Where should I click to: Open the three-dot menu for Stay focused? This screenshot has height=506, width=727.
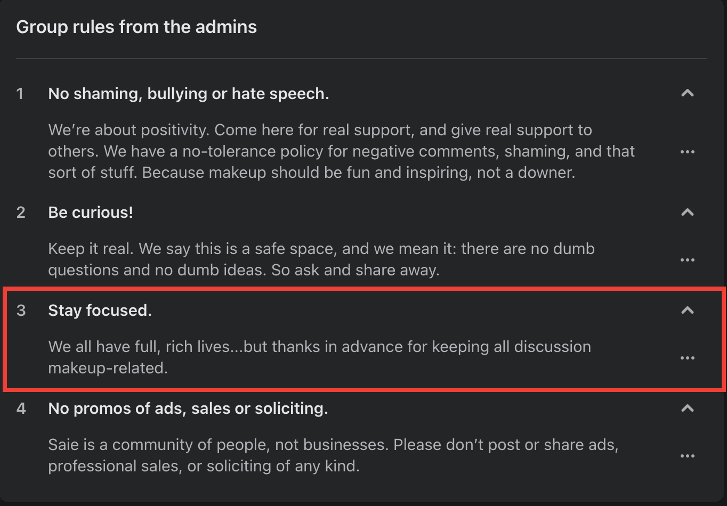pos(688,358)
